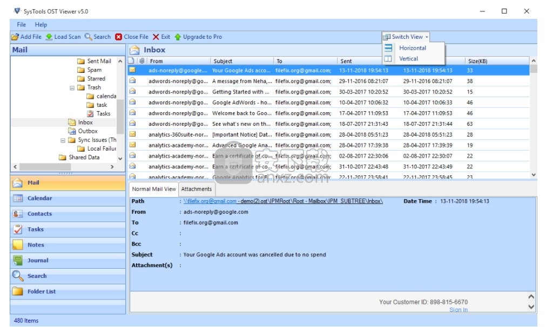Sort emails by Sent column

click(359, 61)
